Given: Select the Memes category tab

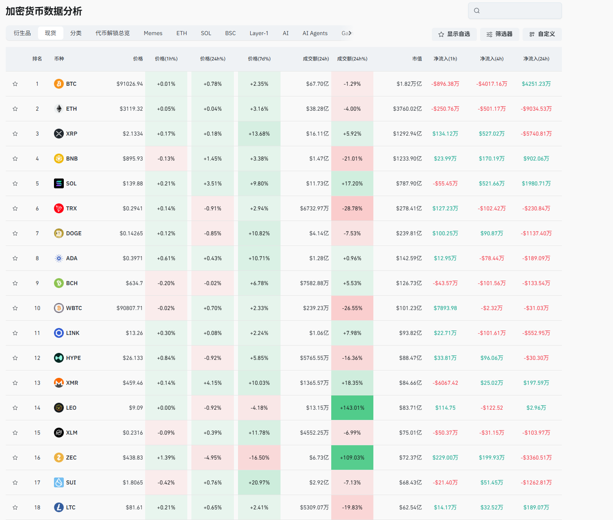Looking at the screenshot, I should [153, 33].
